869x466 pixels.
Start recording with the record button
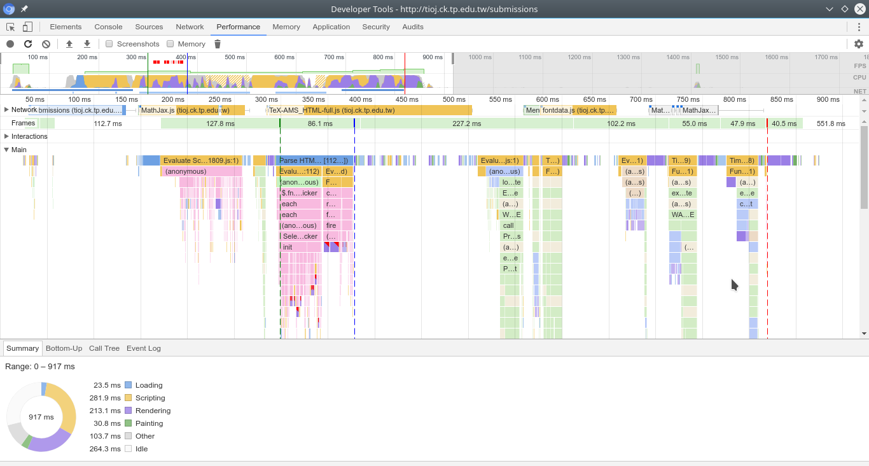[x=10, y=44]
